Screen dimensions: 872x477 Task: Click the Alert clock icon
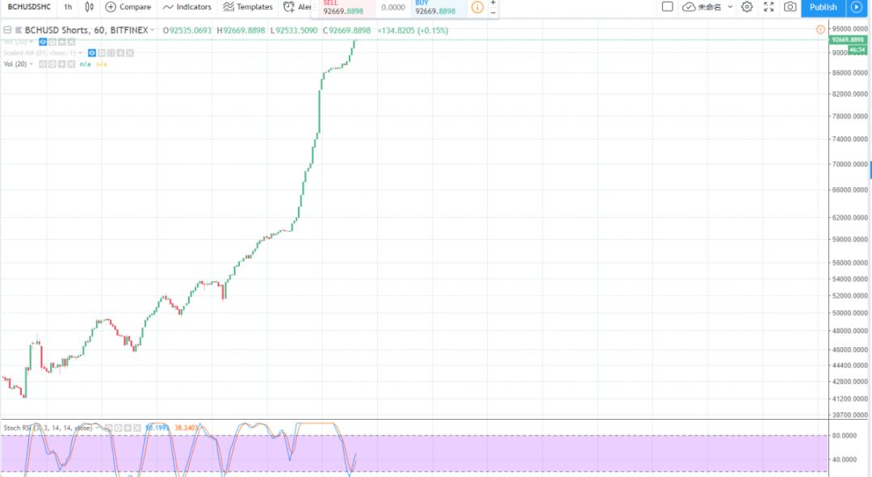point(289,7)
